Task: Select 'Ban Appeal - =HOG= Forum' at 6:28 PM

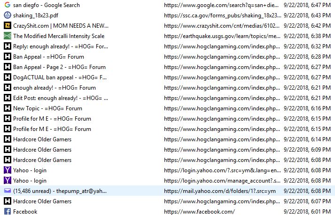Action: [48, 57]
